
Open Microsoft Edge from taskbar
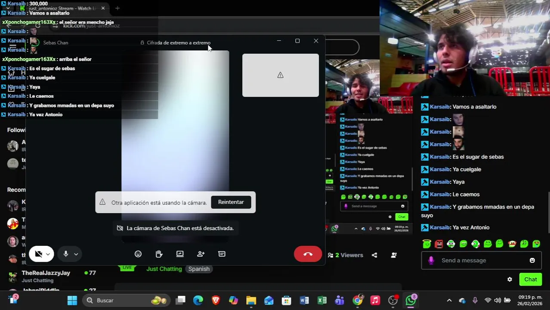pyautogui.click(x=198, y=301)
